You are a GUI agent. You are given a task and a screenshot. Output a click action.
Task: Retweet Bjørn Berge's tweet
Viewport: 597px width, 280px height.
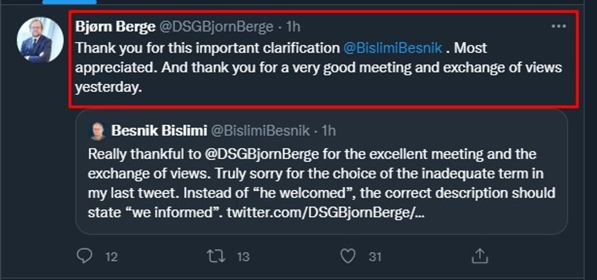pyautogui.click(x=216, y=256)
